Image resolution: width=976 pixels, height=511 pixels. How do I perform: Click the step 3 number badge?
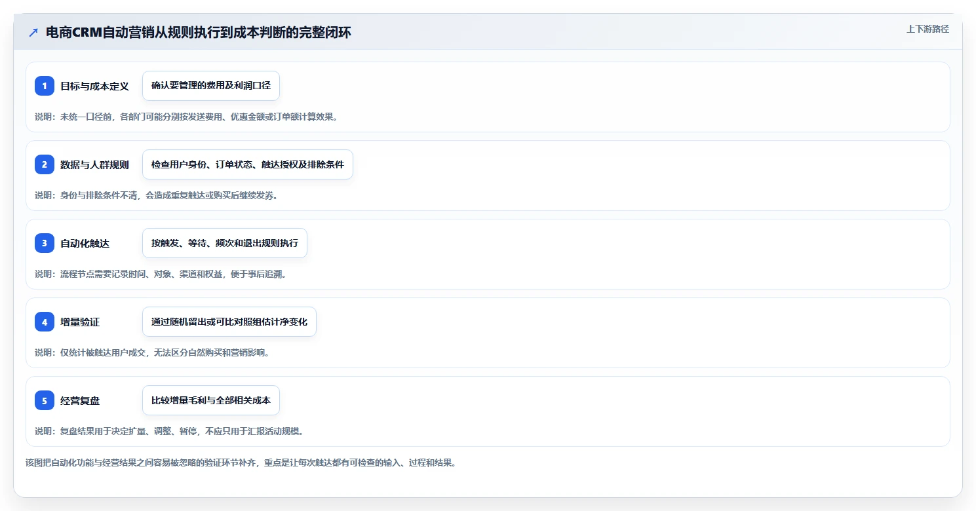(x=45, y=243)
